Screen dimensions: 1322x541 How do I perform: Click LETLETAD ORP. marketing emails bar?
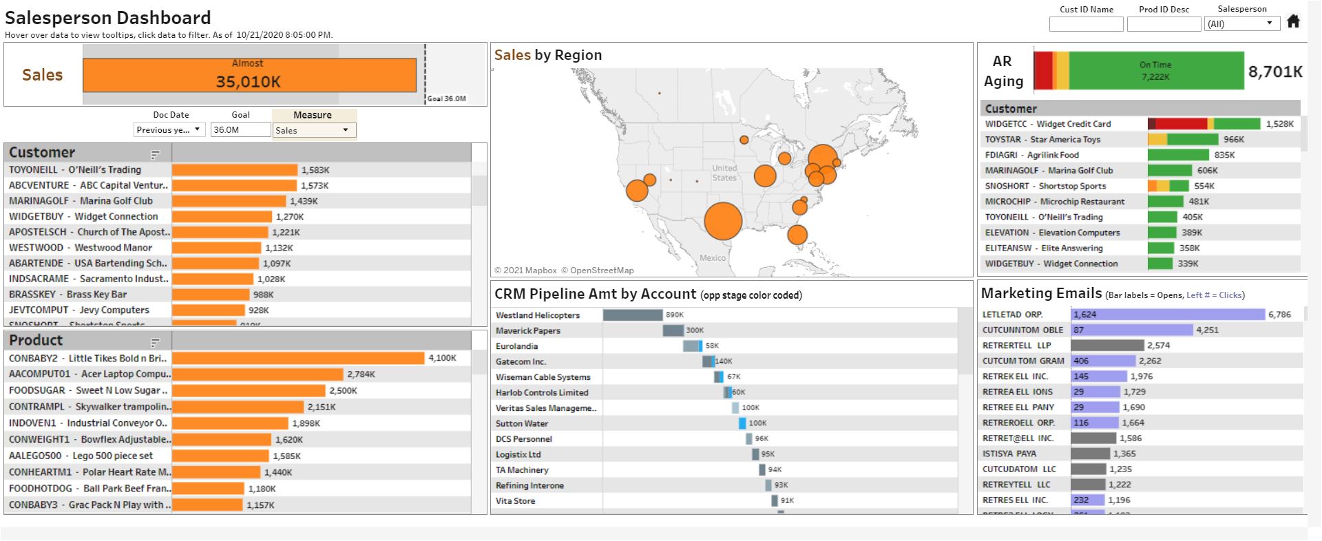1168,315
